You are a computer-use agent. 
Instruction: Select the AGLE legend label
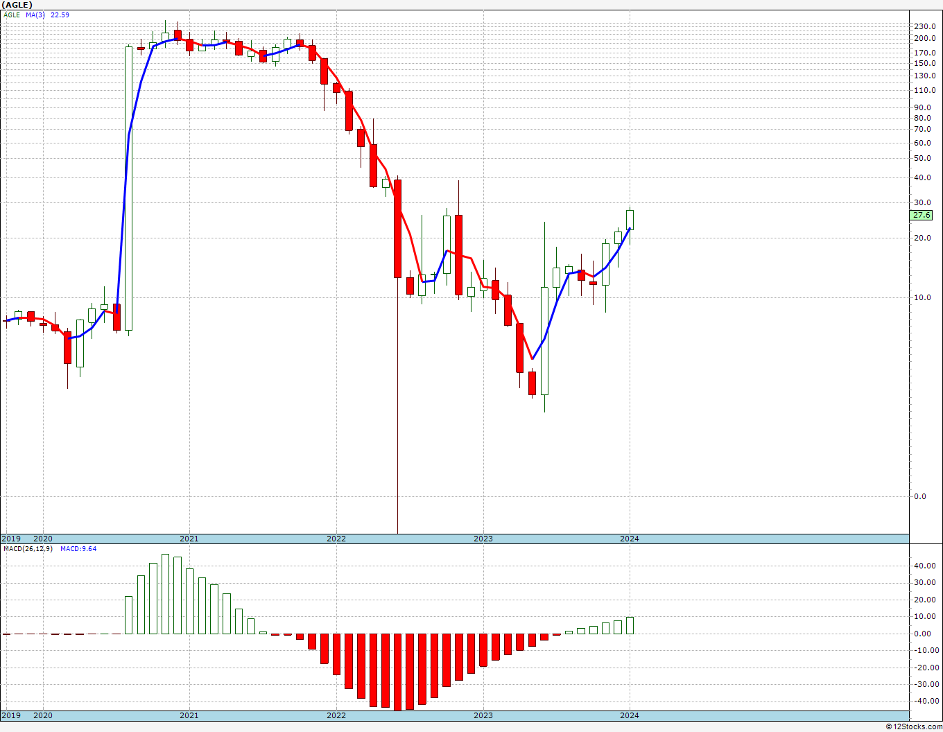pos(12,15)
